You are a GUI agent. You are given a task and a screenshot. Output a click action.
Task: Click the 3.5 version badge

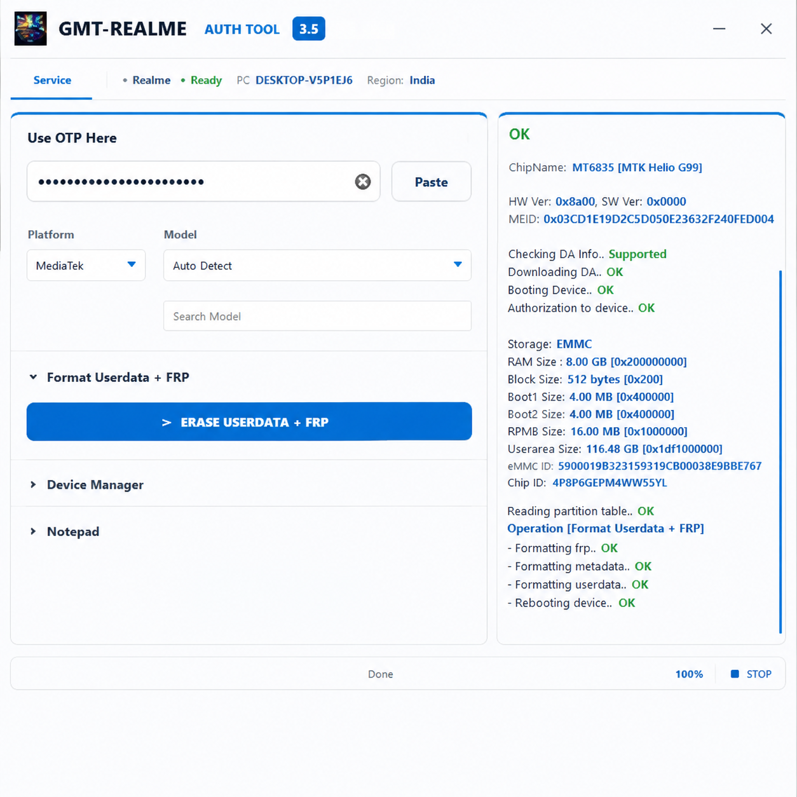(309, 29)
